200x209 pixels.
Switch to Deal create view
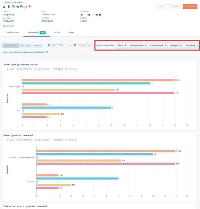pyautogui.click(x=25, y=46)
